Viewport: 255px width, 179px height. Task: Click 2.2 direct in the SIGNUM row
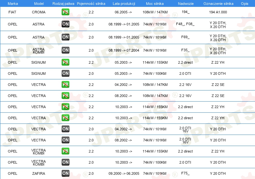pos(186,62)
